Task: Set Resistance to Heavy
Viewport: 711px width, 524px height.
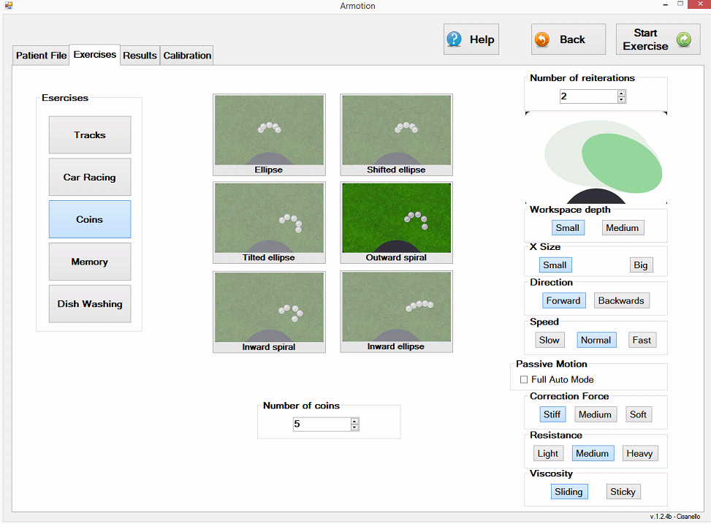Action: tap(639, 453)
